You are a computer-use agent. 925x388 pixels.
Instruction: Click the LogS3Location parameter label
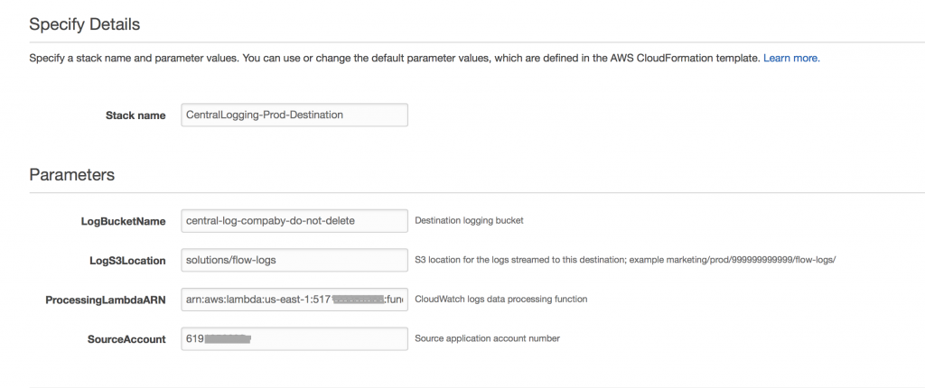click(x=126, y=261)
